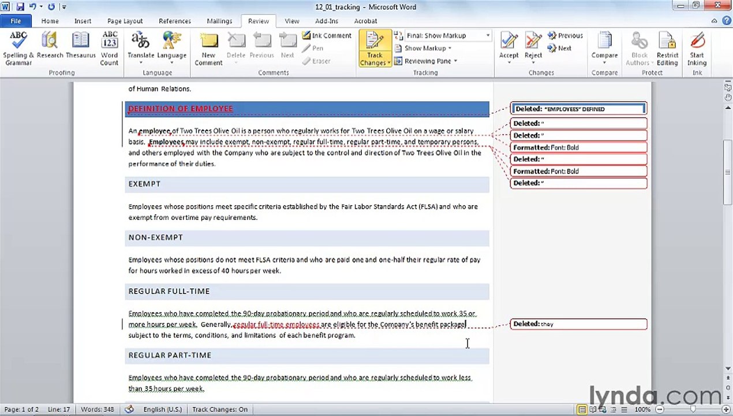Open the File menu tab
Screen dimensions: 733x416
(x=16, y=21)
